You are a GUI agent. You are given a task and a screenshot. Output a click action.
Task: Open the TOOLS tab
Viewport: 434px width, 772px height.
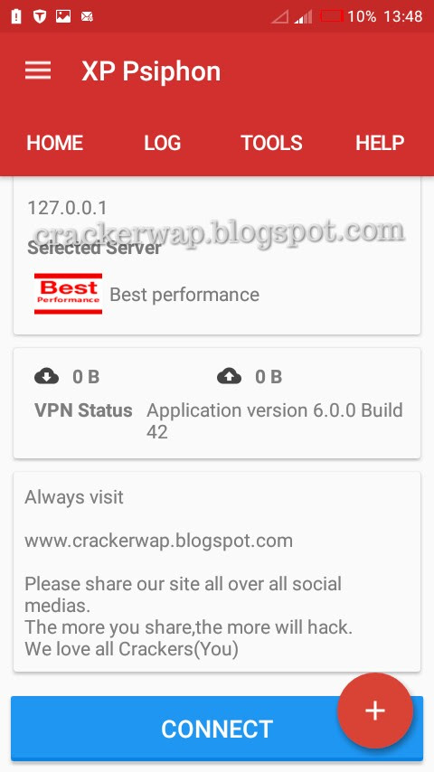(x=271, y=143)
